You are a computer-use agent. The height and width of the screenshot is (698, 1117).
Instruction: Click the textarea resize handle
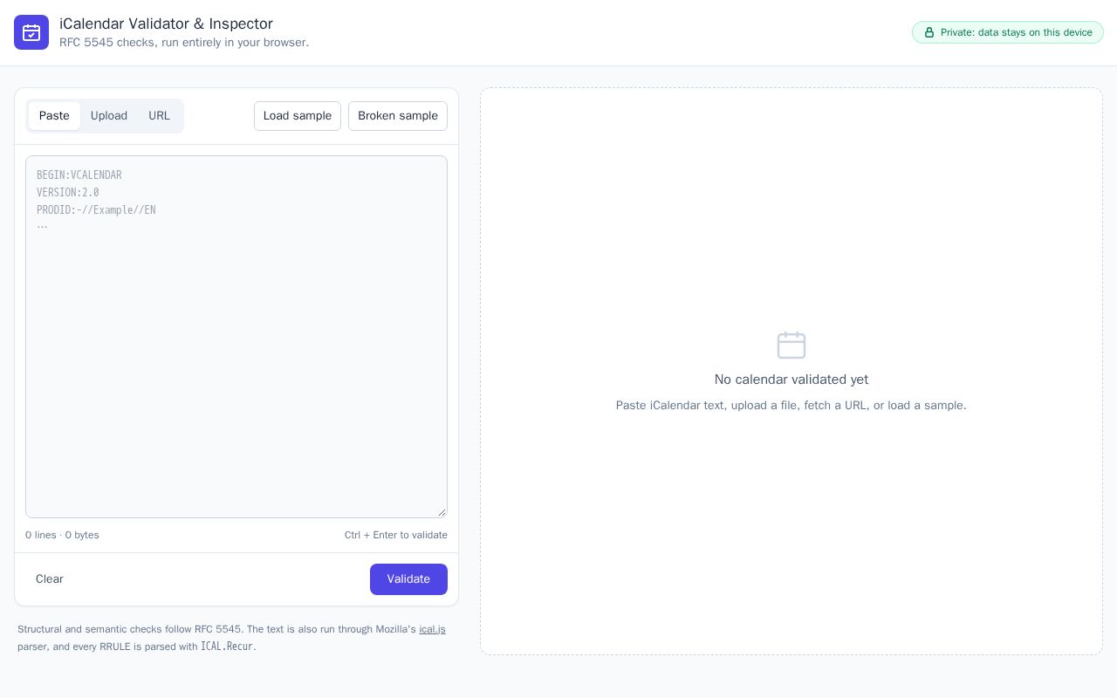442,512
